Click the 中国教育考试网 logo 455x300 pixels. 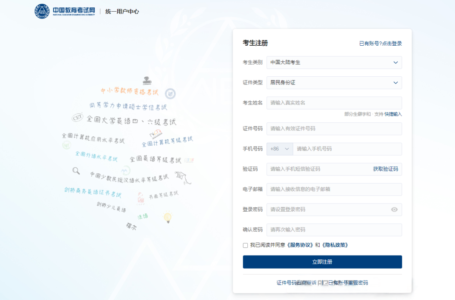tap(65, 11)
